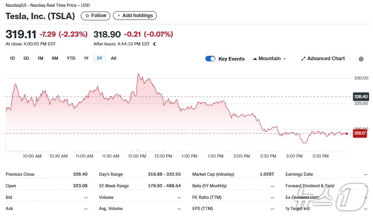Click the after-hours moon icon
This screenshot has height=216, width=373.
pos(154,44)
